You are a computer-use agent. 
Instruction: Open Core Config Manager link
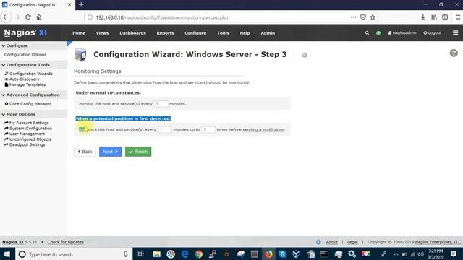30,104
